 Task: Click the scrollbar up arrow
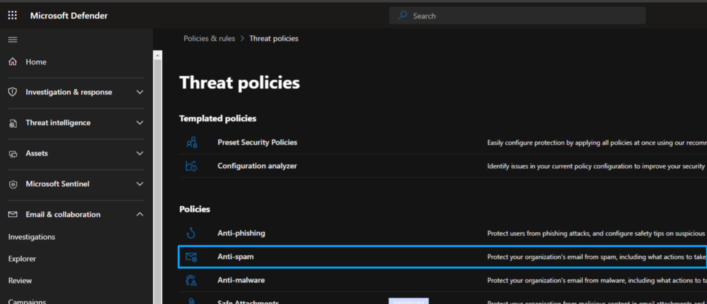coord(158,55)
